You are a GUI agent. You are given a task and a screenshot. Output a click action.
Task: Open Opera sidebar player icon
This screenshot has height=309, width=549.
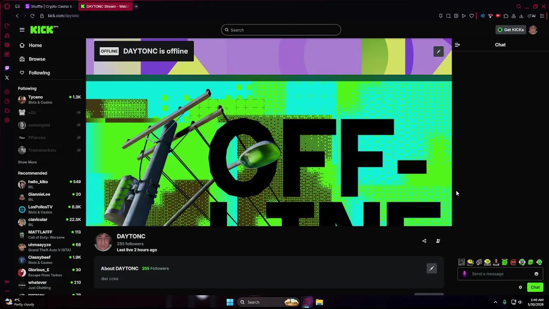pyautogui.click(x=7, y=92)
